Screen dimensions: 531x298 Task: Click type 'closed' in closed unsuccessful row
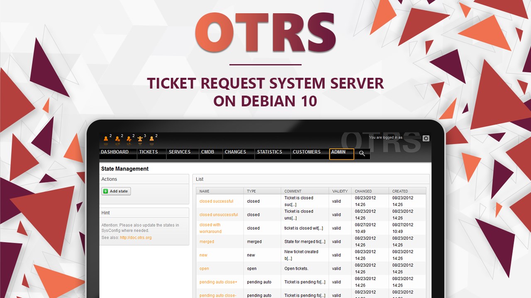253,215
